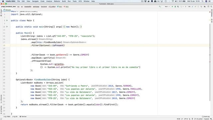The image size is (213, 120).
Task: Open the Analyze menu
Action: [49, 1]
